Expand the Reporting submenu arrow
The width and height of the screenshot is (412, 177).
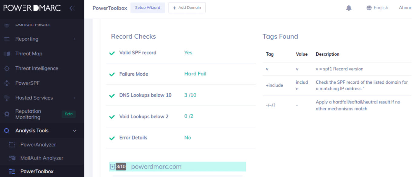(x=74, y=39)
